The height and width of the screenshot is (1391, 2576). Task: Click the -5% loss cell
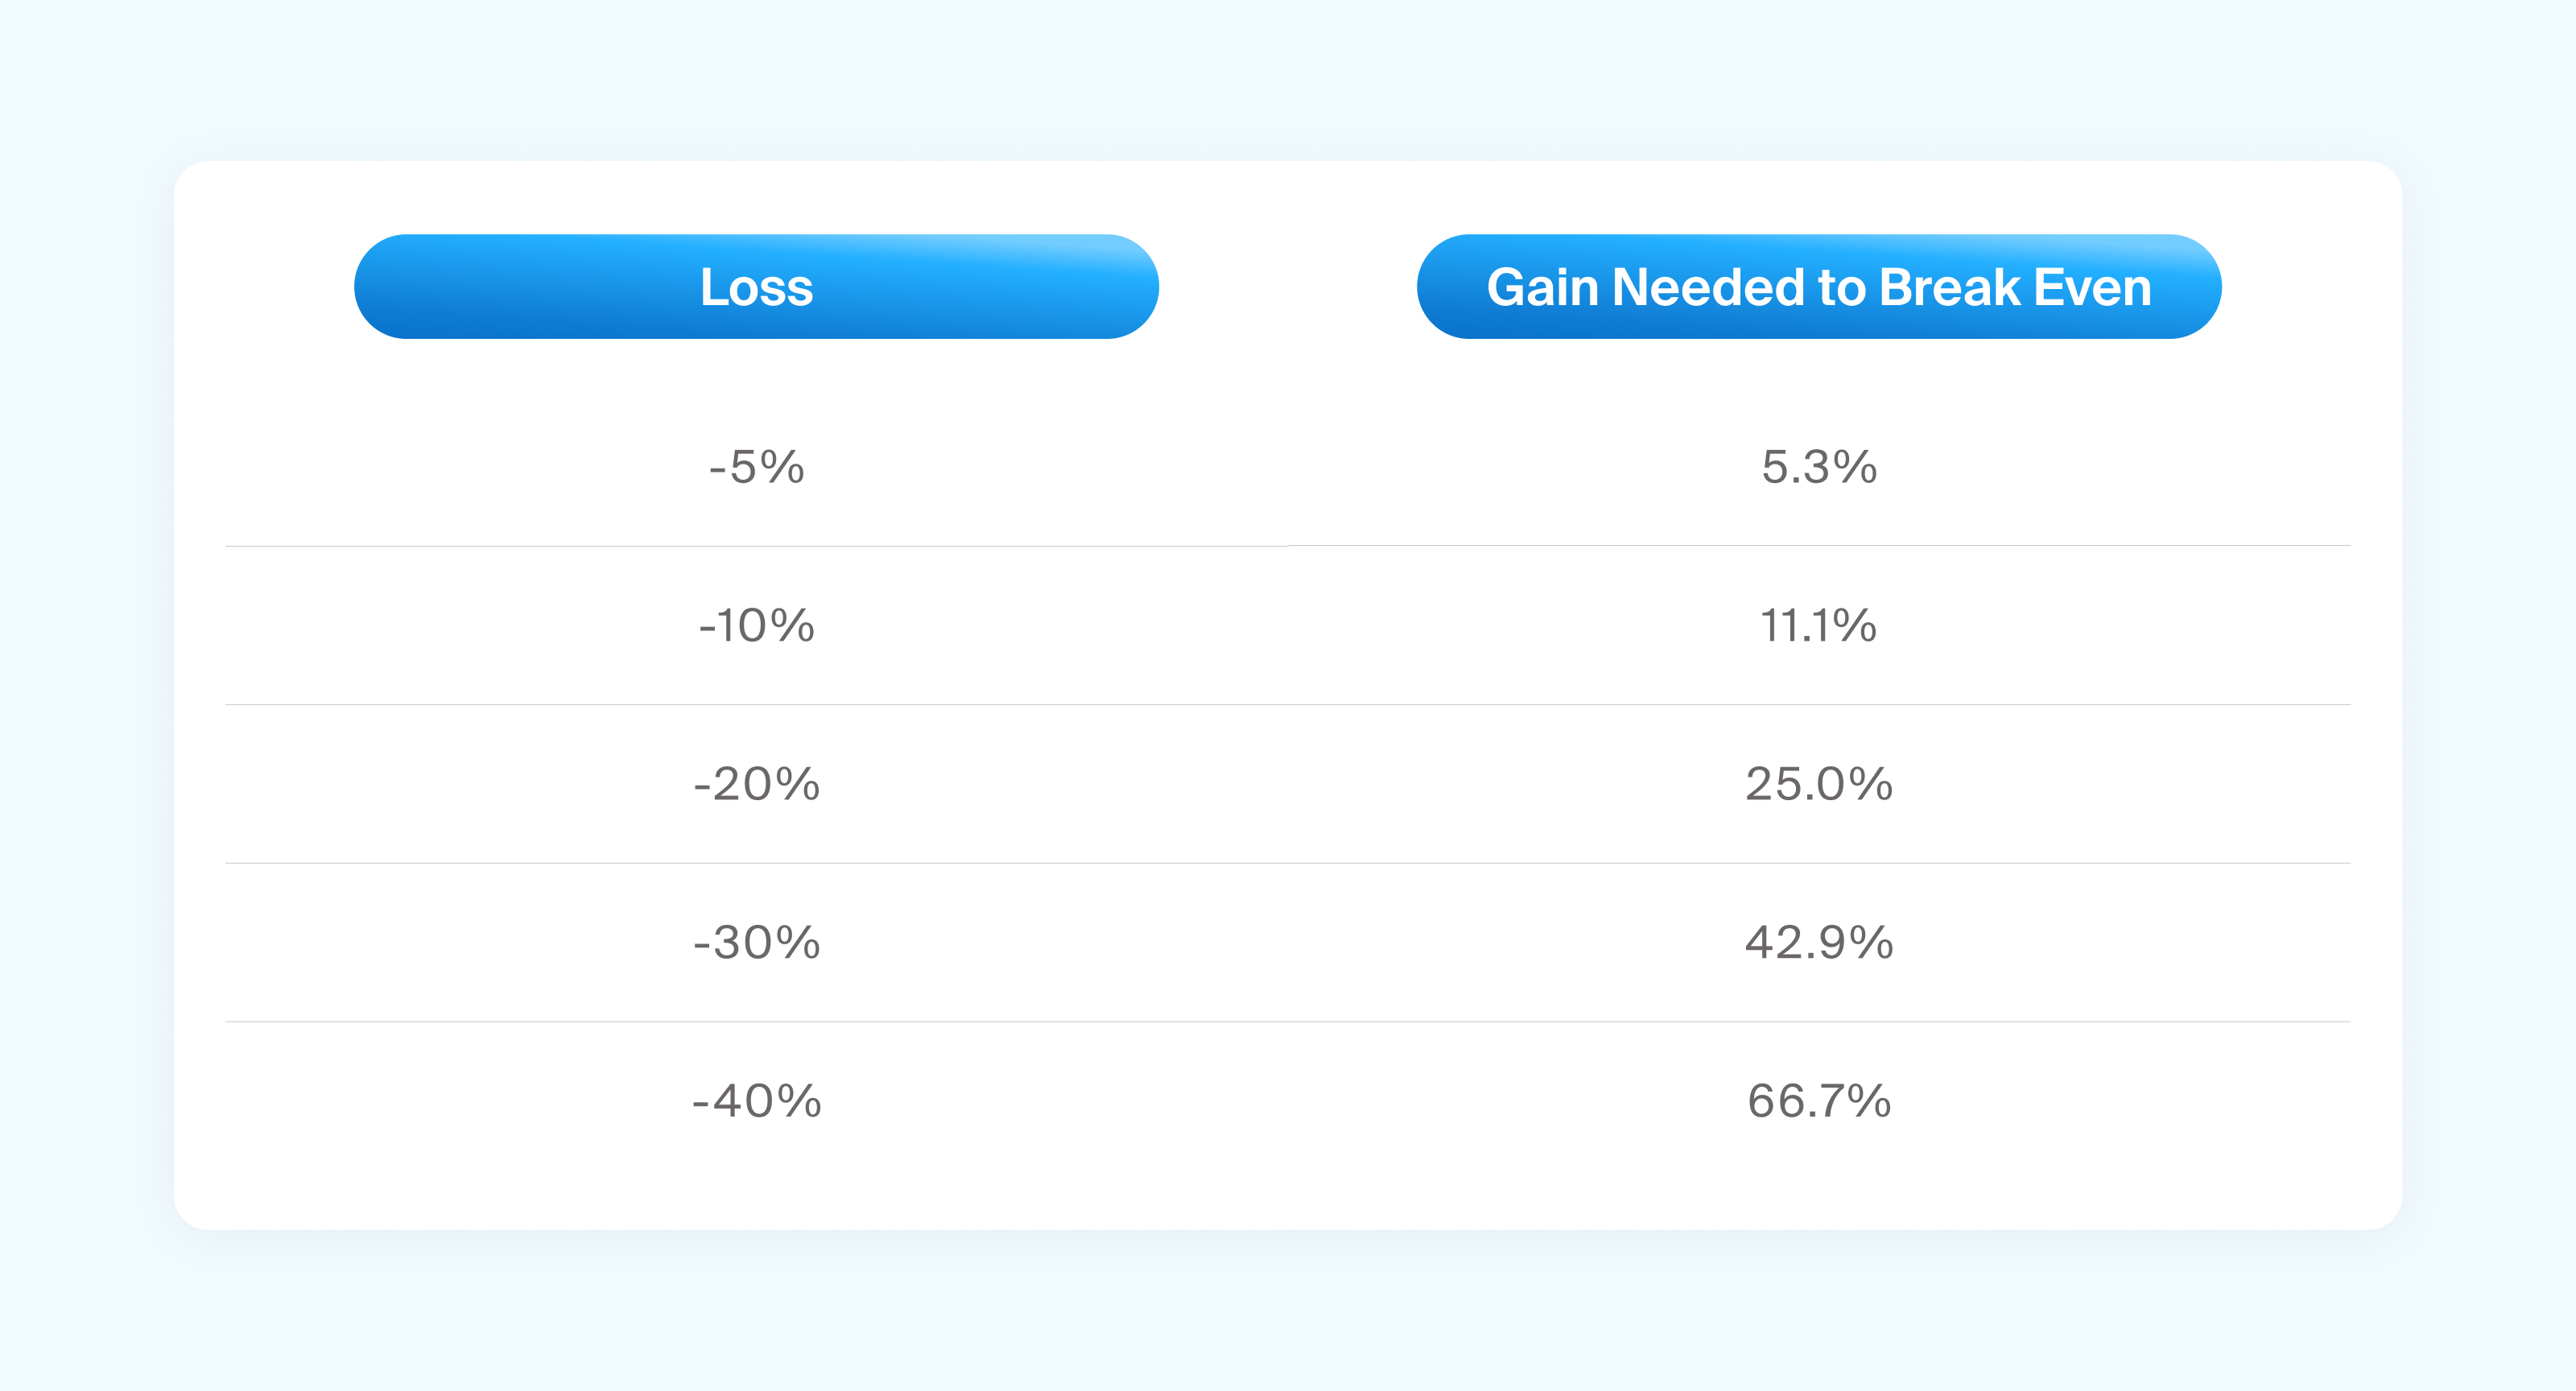coord(757,467)
